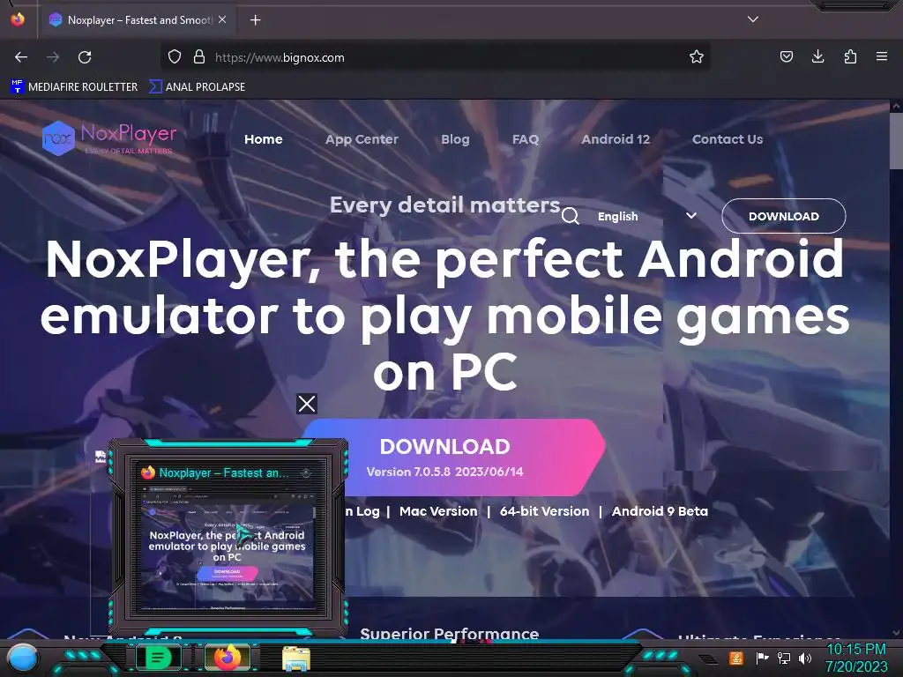Open the Action Center flag icon

[761, 658]
